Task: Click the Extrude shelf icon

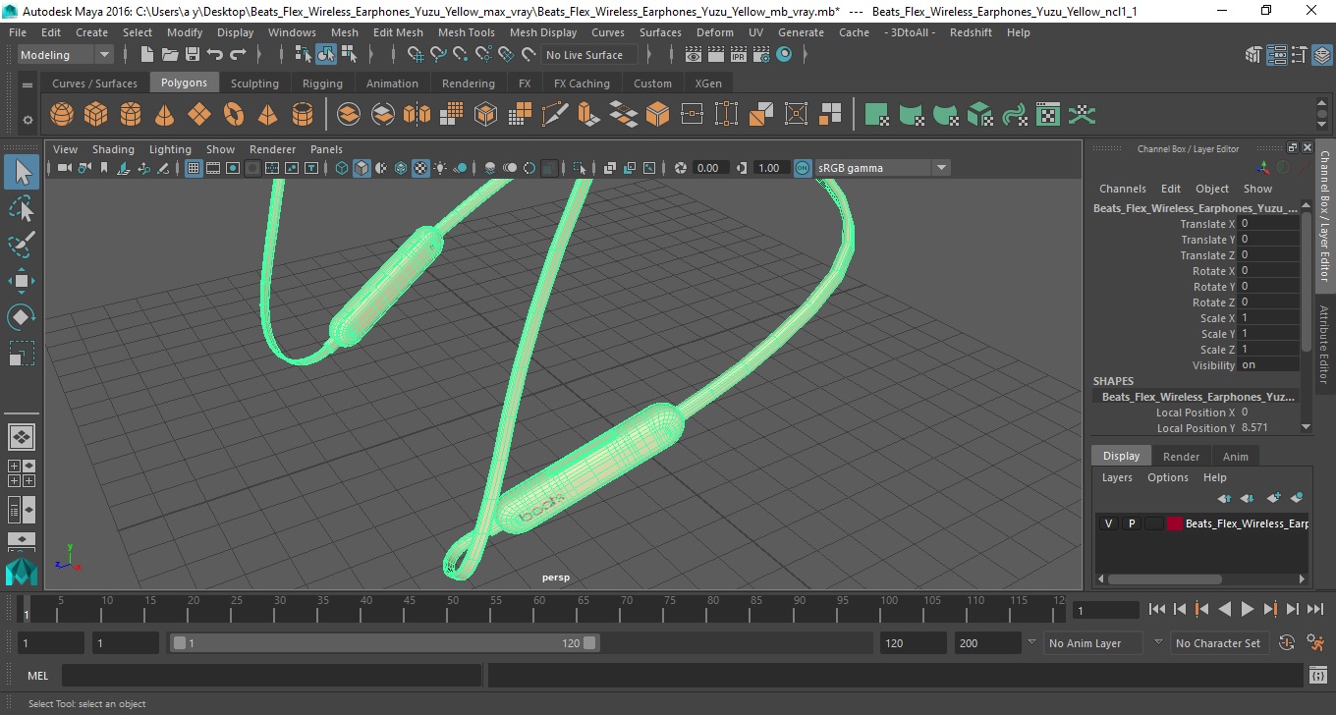Action: pyautogui.click(x=589, y=115)
